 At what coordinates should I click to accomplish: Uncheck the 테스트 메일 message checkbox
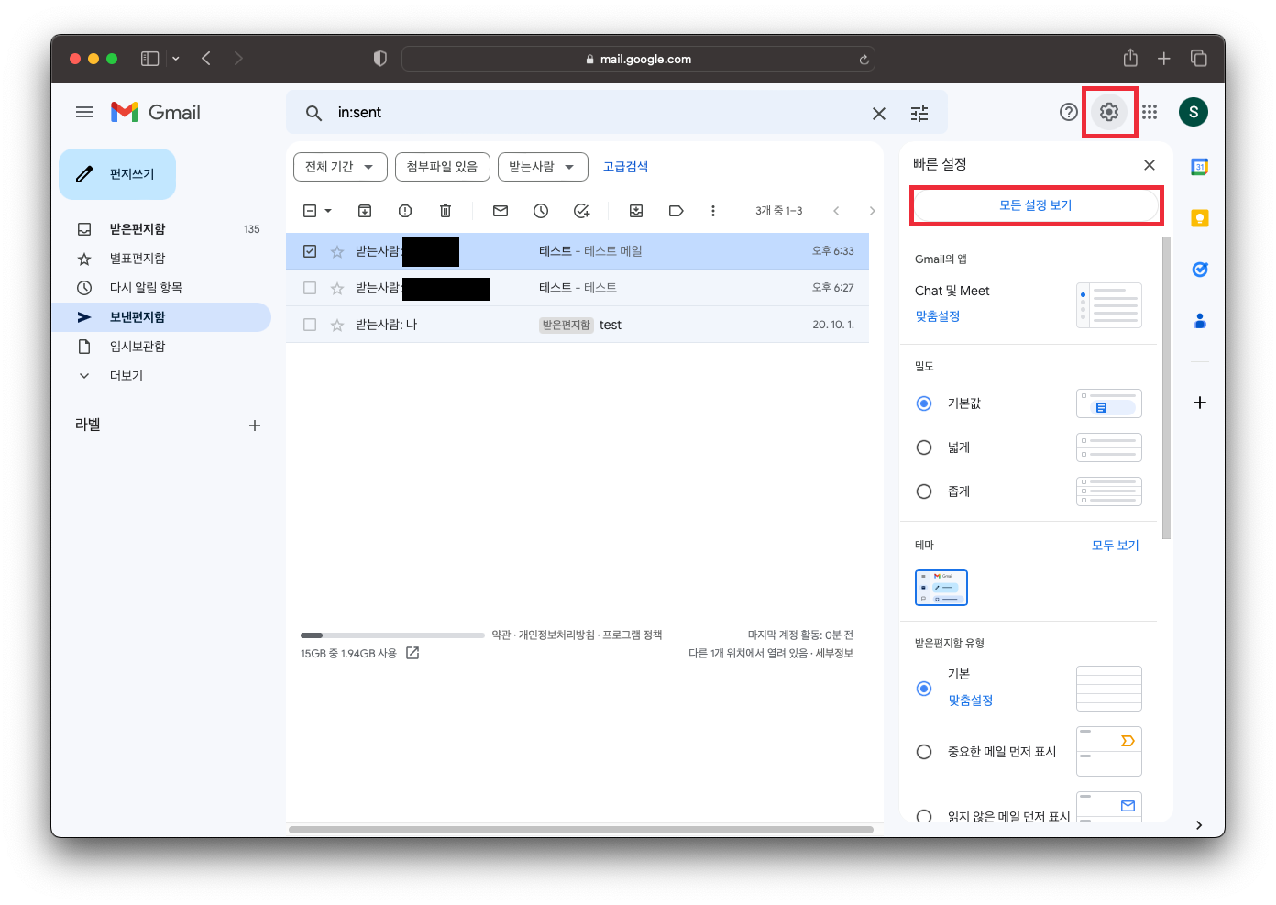(x=310, y=251)
